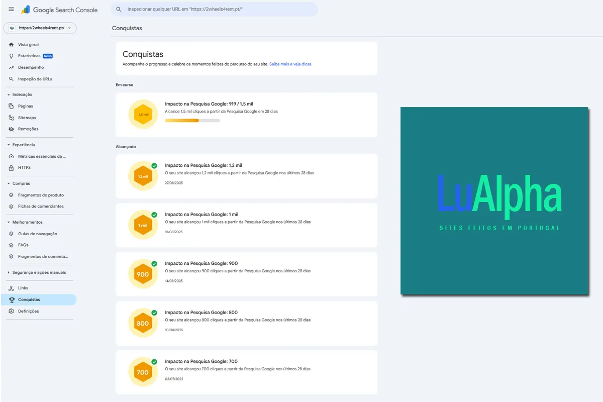Select Conquistas in the sidebar menu

29,299
